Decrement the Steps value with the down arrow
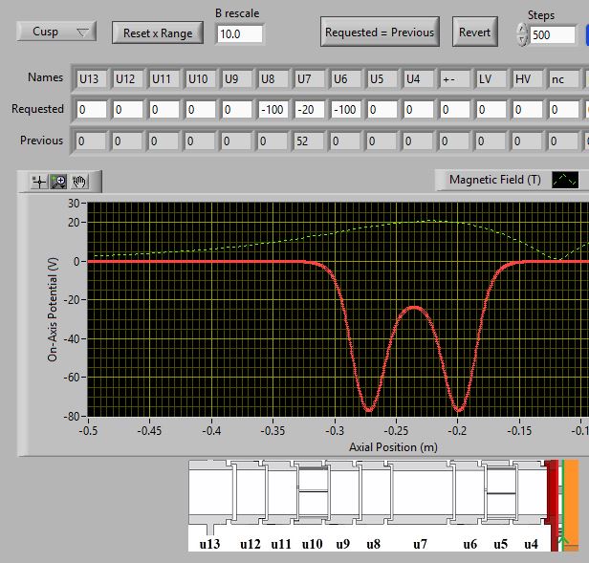 click(x=521, y=40)
